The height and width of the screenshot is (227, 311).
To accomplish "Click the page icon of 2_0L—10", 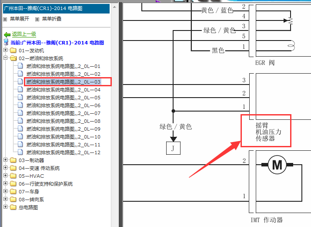I will pyautogui.click(x=20, y=136).
